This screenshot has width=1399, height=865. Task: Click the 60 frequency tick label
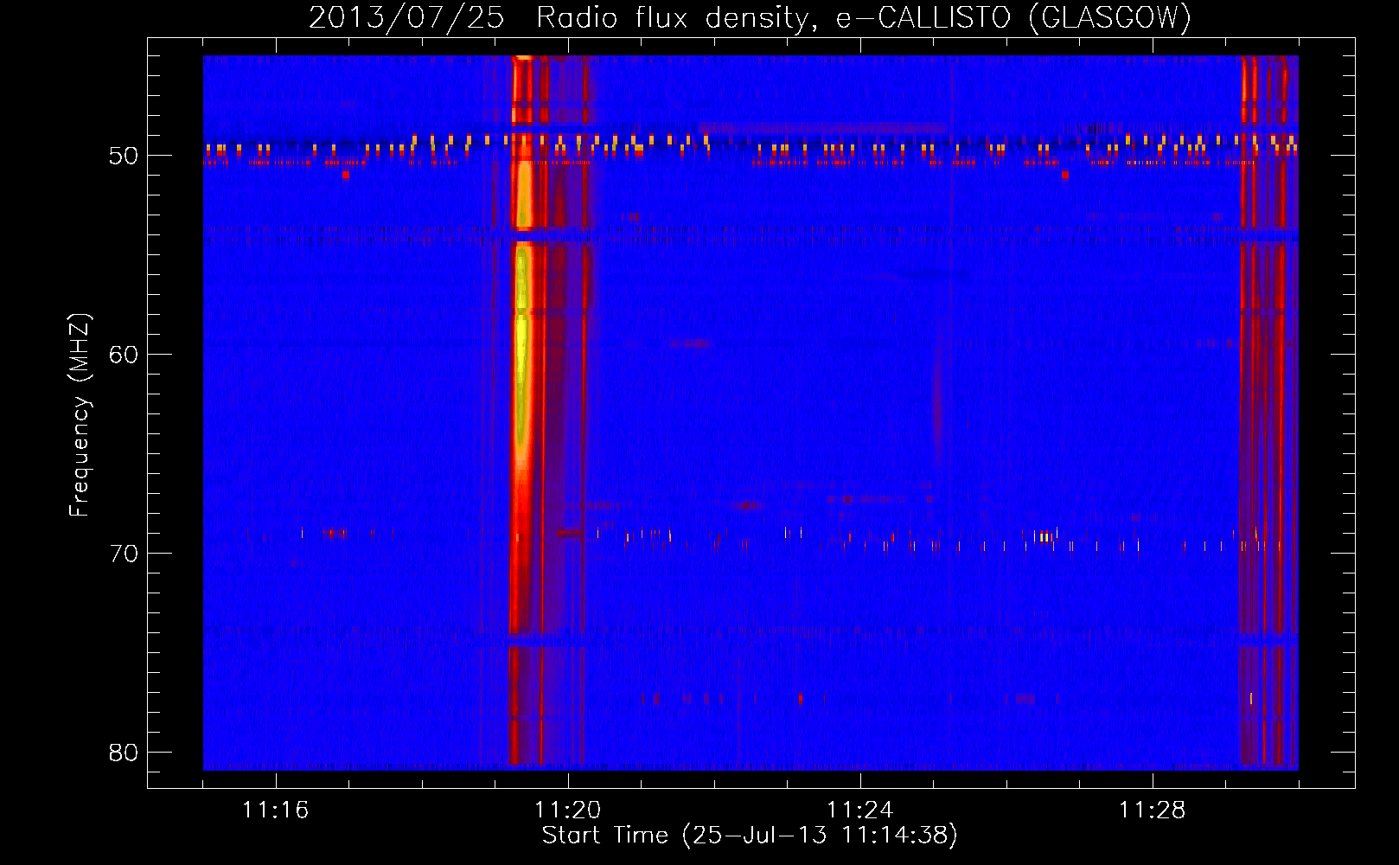(124, 355)
